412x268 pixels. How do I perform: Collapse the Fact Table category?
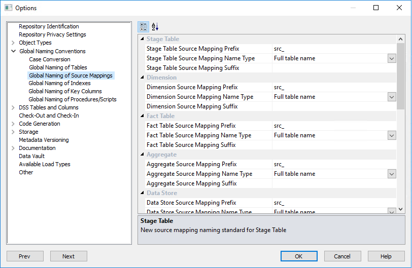(x=142, y=116)
